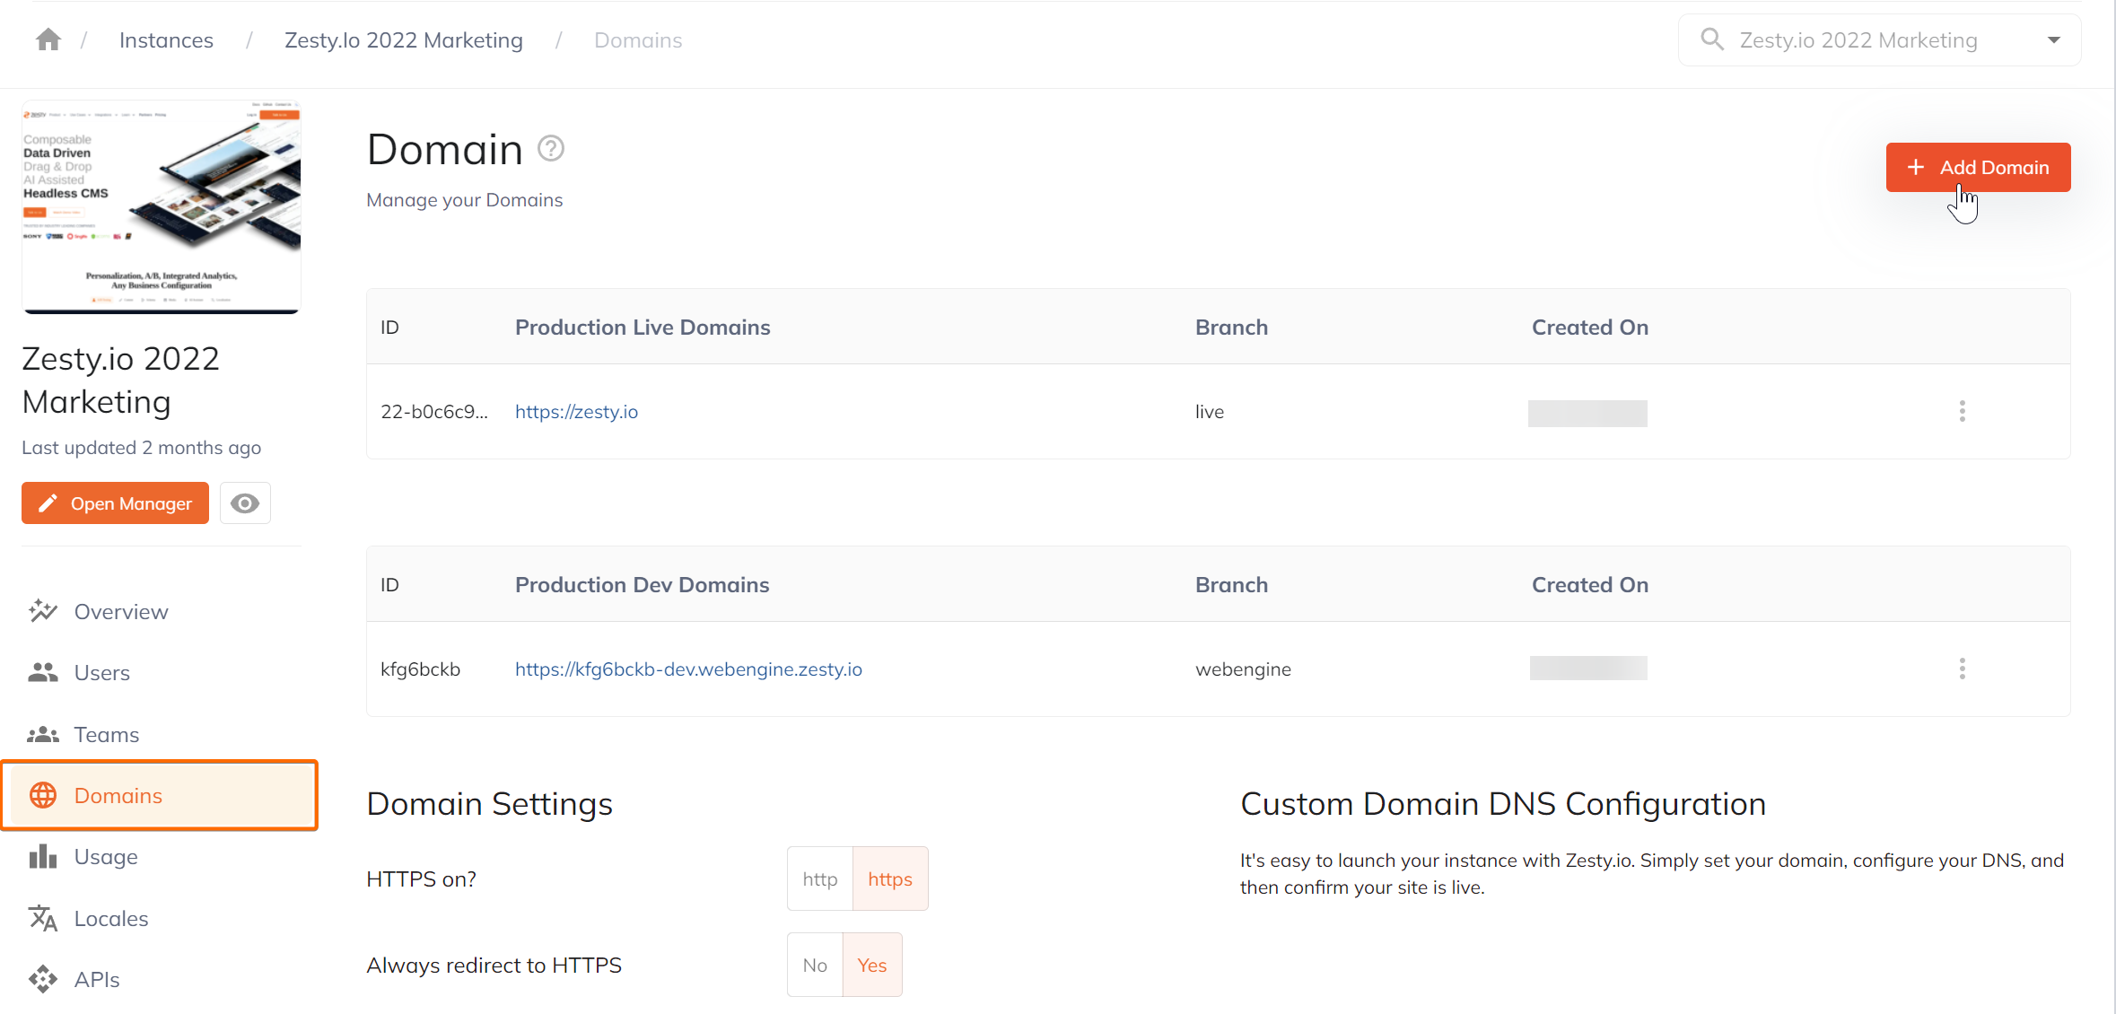Image resolution: width=2116 pixels, height=1014 pixels.
Task: Click the Domain Settings heading
Action: click(490, 803)
